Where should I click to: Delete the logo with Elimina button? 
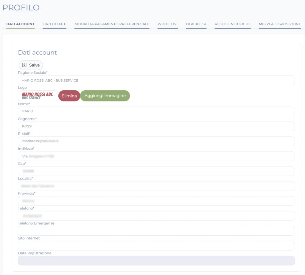coord(69,96)
